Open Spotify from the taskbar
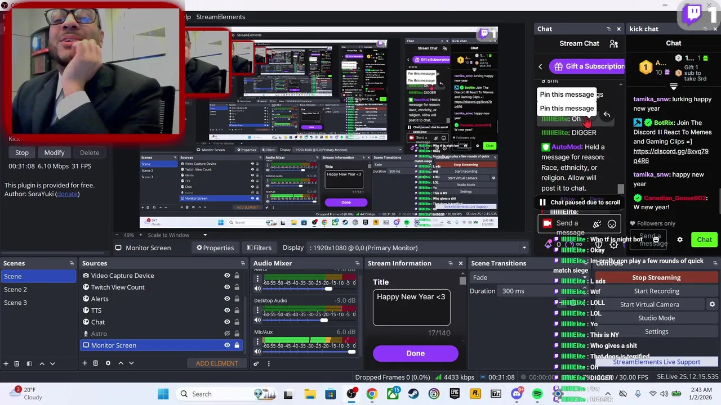 (537, 394)
